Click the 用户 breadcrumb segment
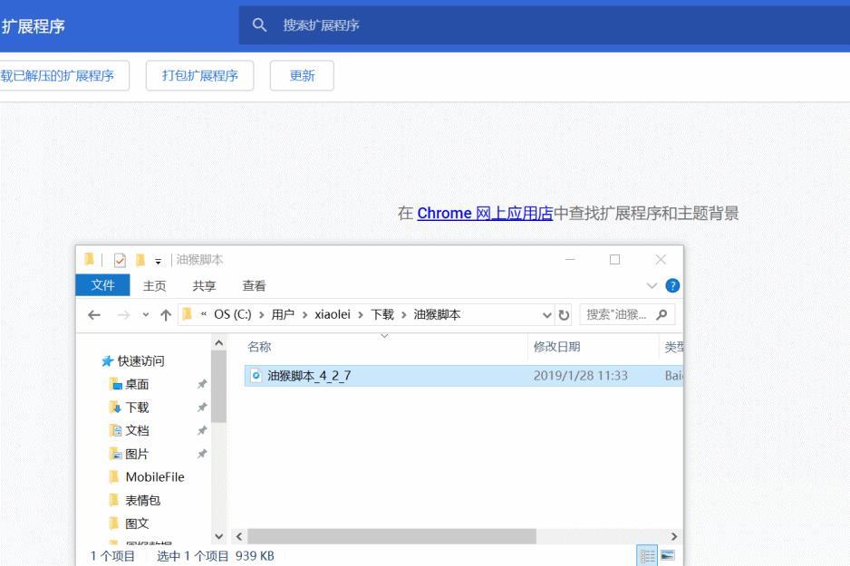Image resolution: width=850 pixels, height=566 pixels. (x=283, y=314)
